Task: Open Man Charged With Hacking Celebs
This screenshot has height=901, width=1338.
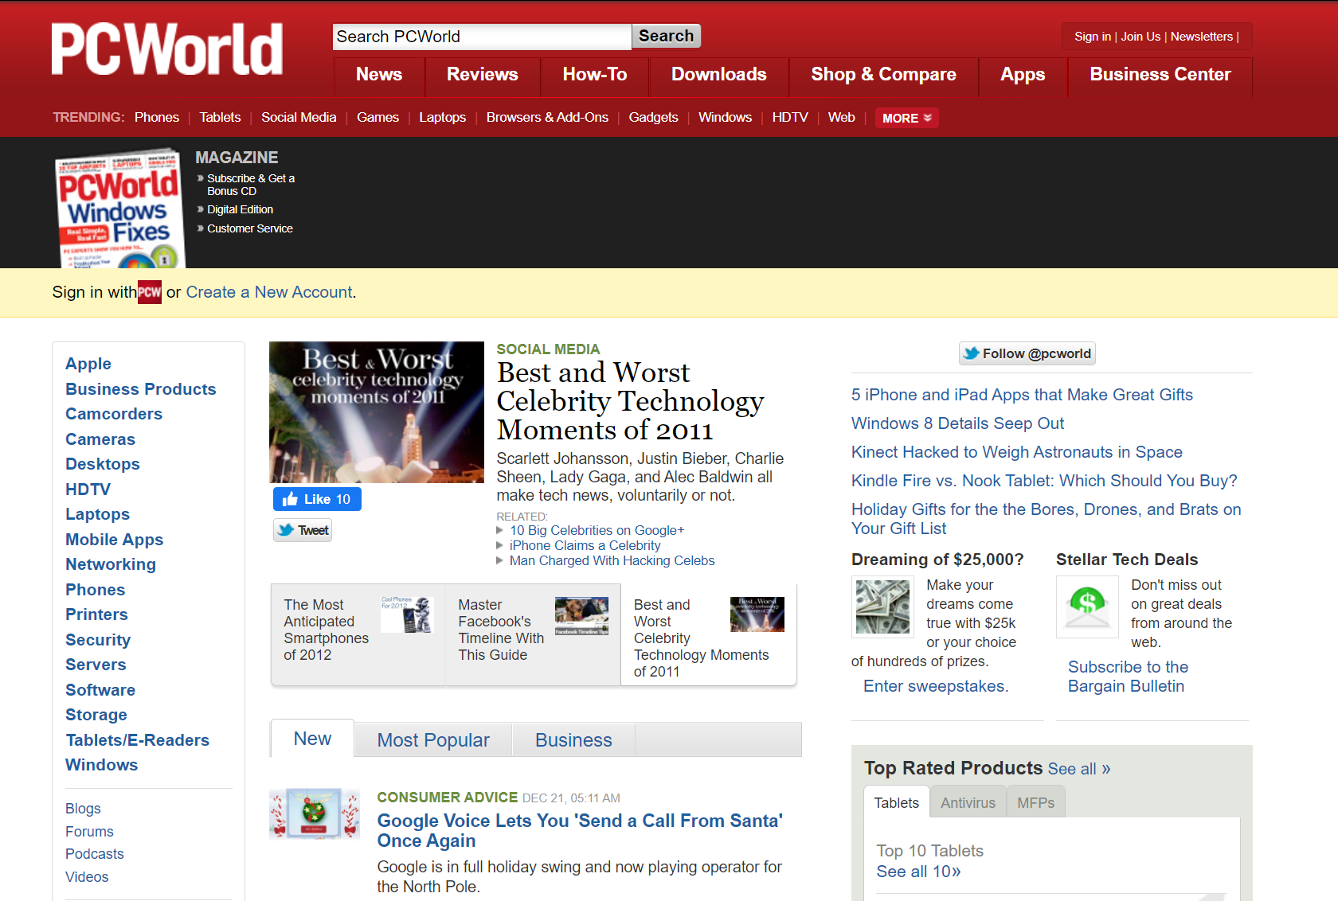Action: click(x=612, y=560)
